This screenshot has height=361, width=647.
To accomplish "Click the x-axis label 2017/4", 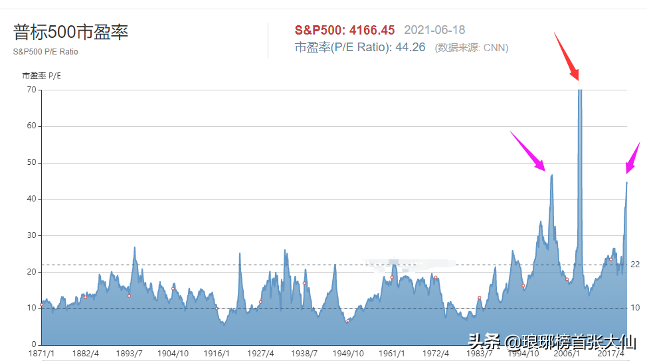I will point(610,354).
